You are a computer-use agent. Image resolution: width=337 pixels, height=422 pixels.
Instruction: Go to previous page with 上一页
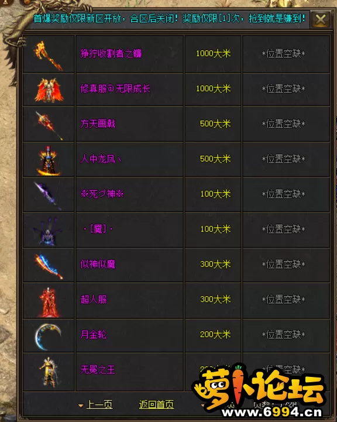[99, 404]
